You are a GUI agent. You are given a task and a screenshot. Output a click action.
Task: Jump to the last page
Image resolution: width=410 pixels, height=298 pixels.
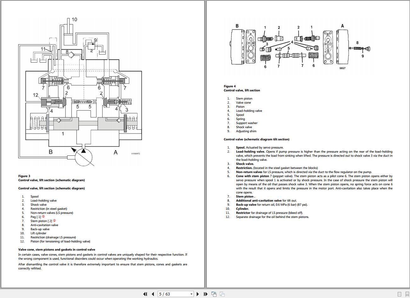tap(206, 294)
